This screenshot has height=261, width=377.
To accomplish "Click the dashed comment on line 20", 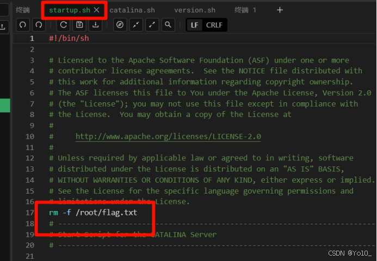I will click(x=212, y=245).
